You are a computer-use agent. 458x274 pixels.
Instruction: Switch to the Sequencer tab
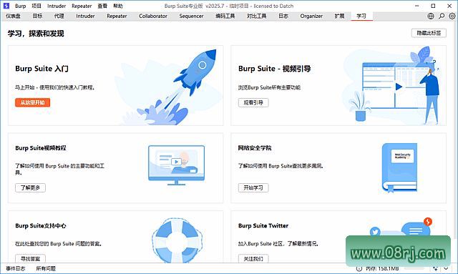pos(191,16)
